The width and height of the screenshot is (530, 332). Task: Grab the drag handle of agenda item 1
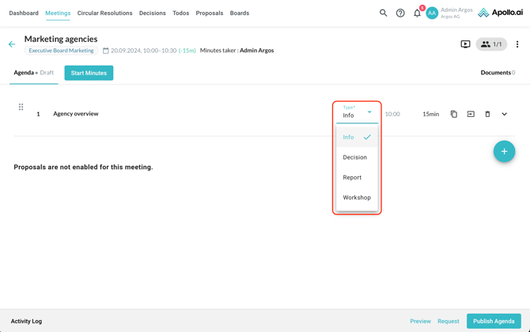pos(21,107)
